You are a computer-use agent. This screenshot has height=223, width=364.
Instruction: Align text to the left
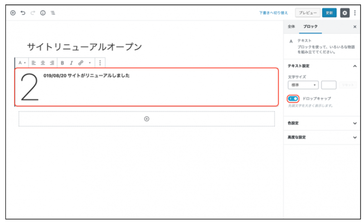point(34,63)
